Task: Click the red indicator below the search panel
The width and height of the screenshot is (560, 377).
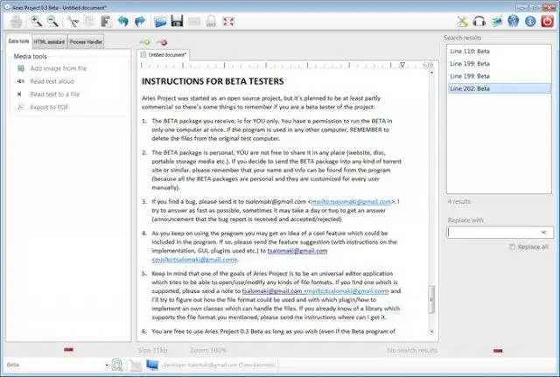Action: [x=498, y=351]
